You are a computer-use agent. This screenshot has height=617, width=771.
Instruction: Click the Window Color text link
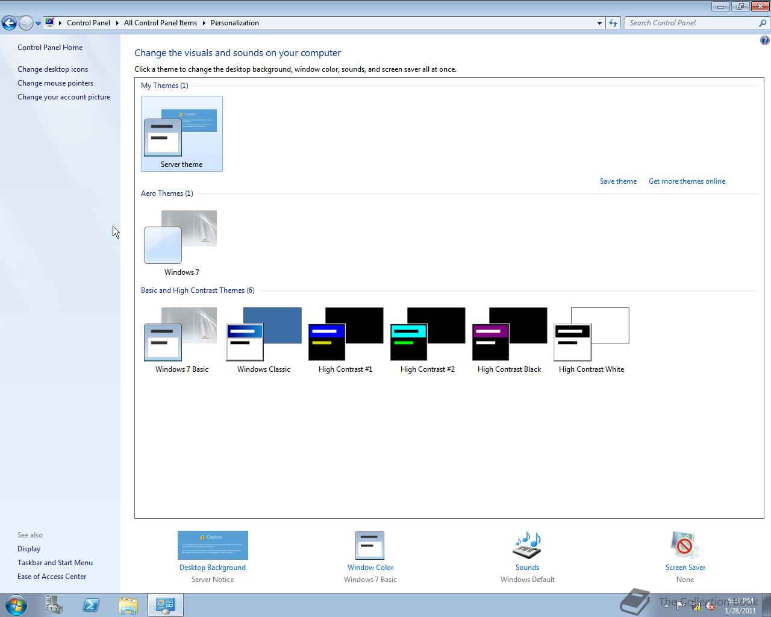[370, 568]
